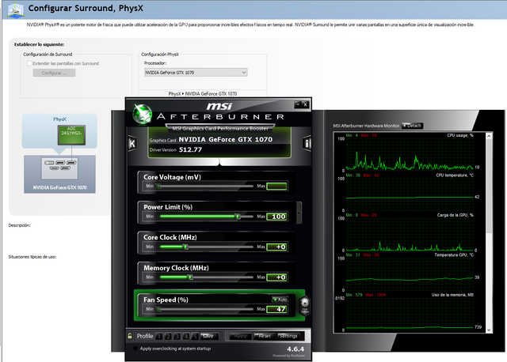Minimize the MSI Afterburner window

tap(298, 104)
